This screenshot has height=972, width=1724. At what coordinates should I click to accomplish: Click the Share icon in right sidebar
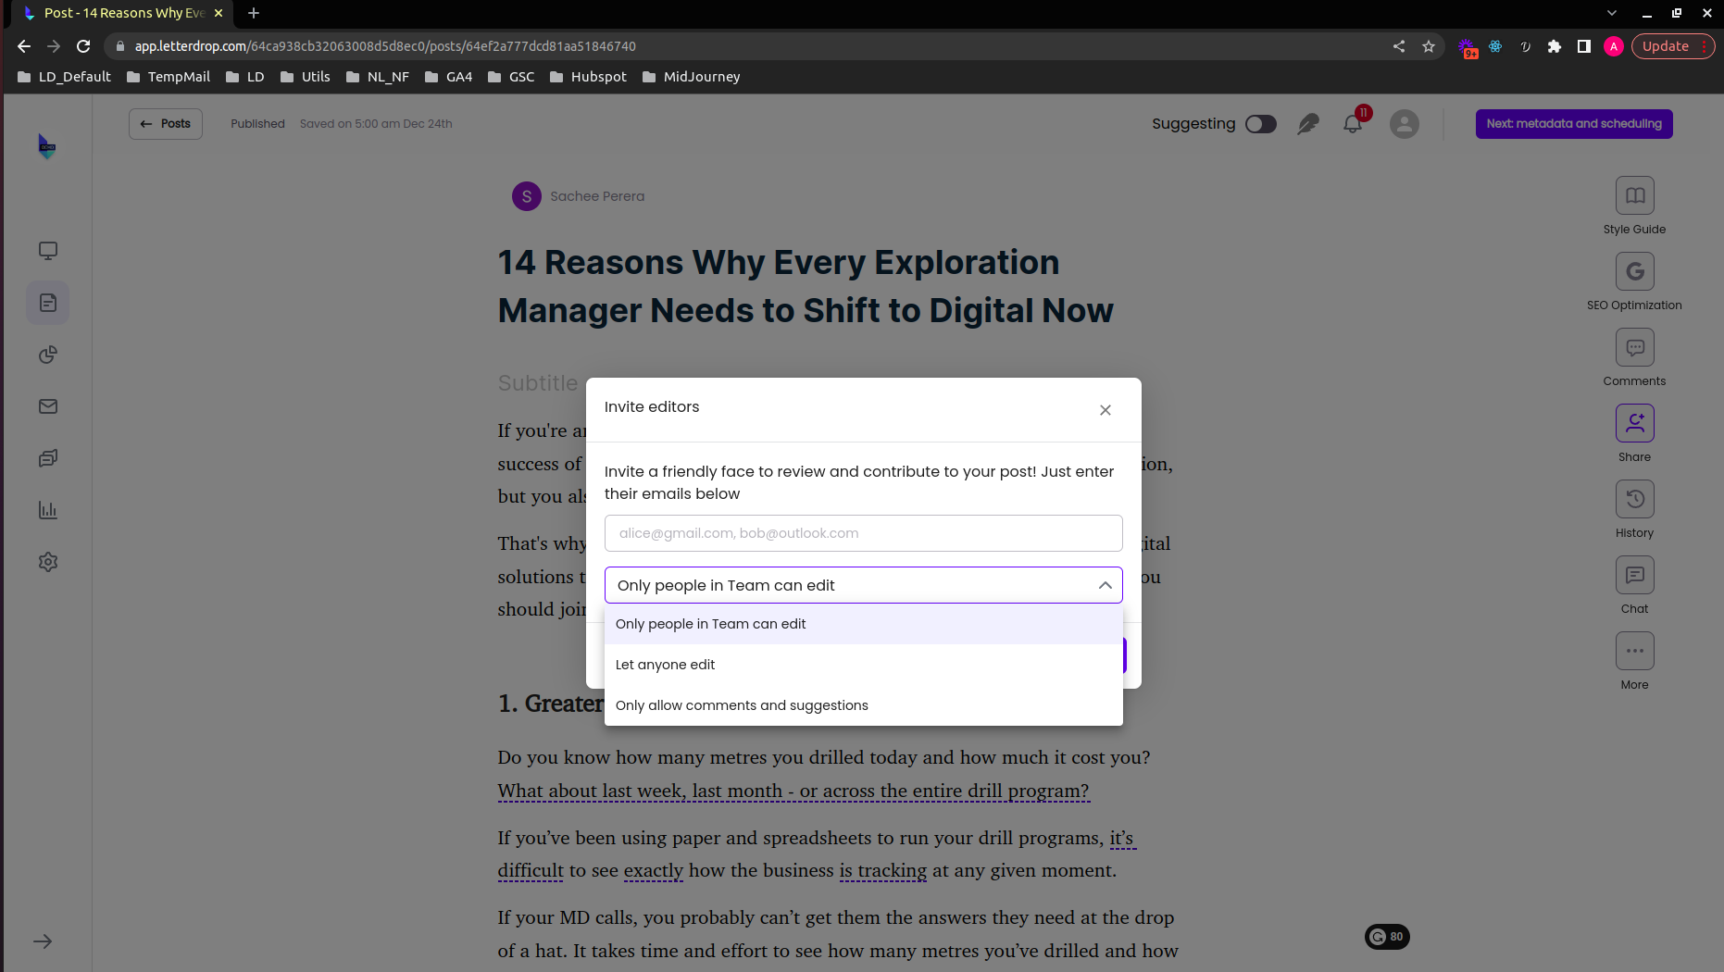tap(1634, 423)
